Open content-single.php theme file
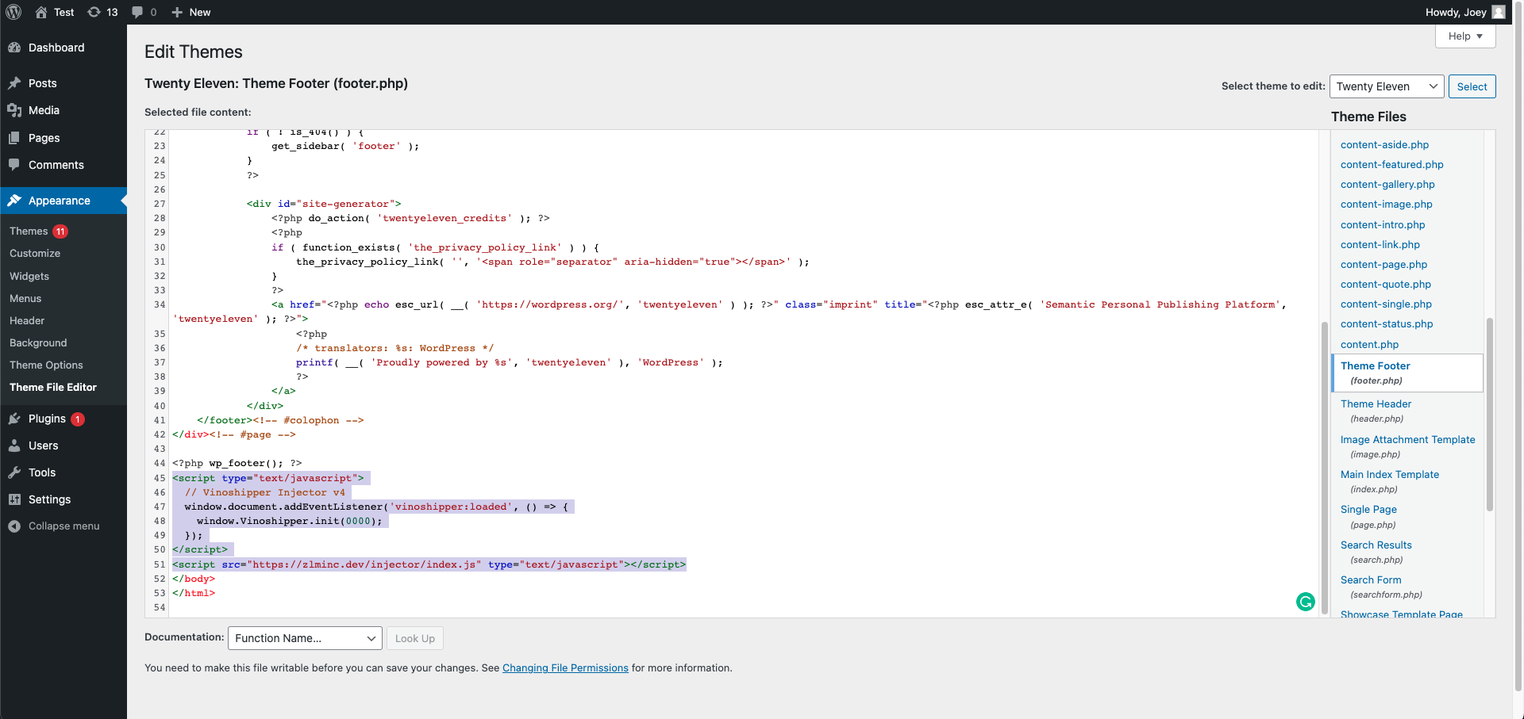This screenshot has width=1524, height=719. coord(1386,304)
